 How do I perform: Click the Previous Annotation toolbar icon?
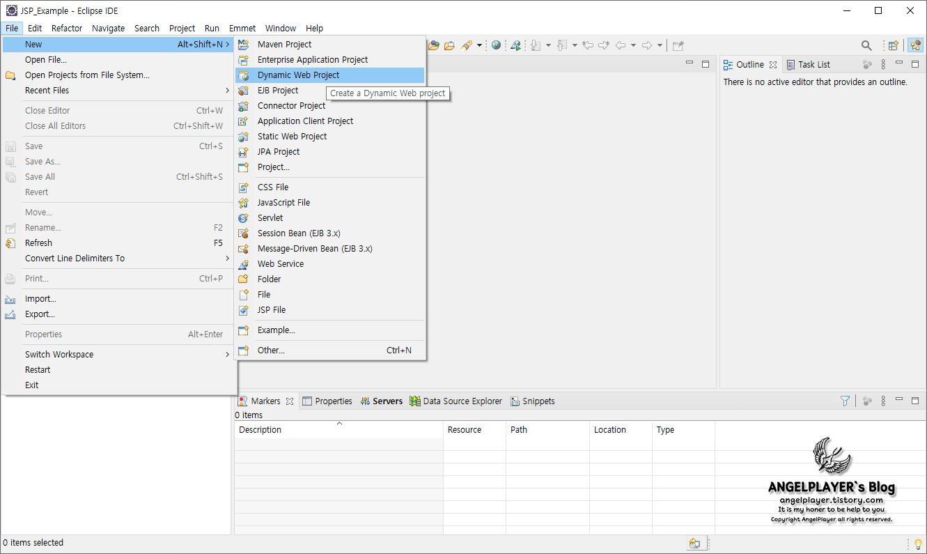(x=561, y=45)
